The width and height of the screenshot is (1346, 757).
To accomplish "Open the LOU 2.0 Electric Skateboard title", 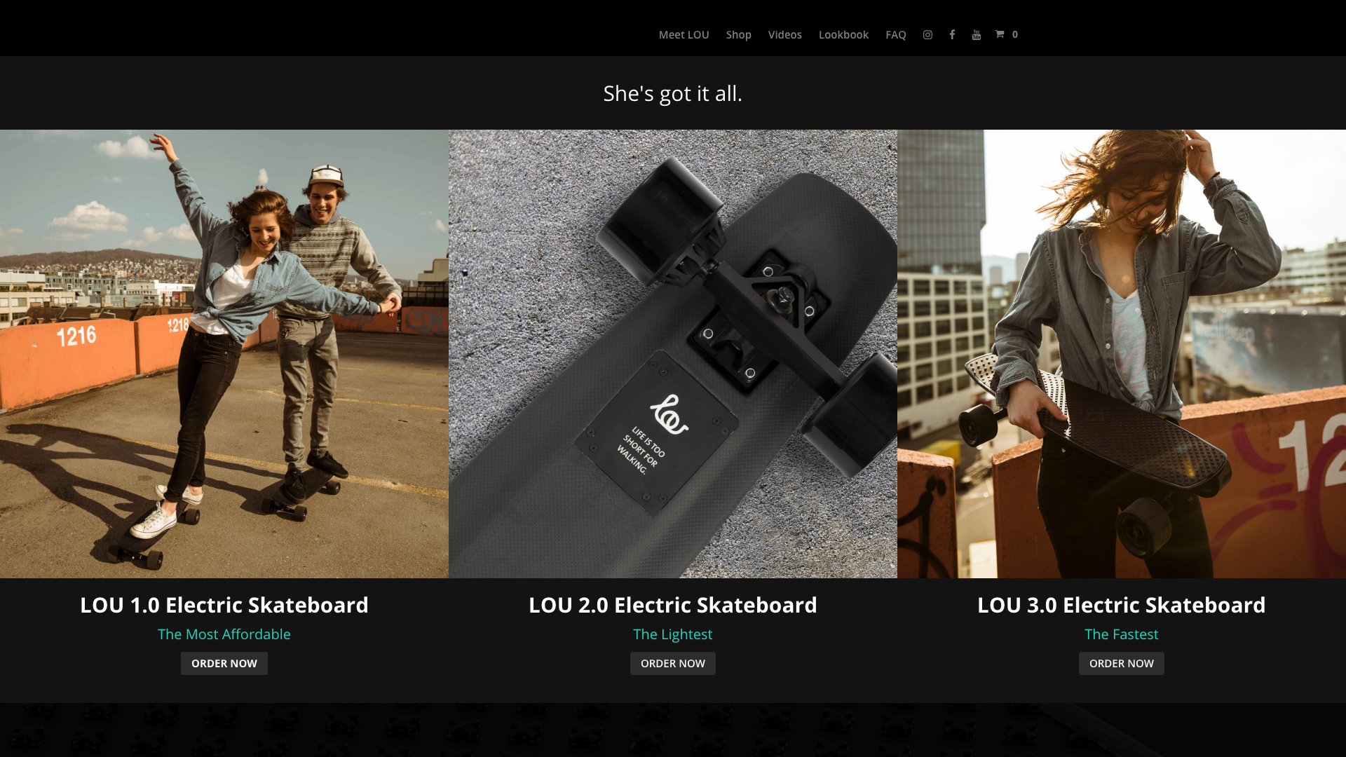I will [673, 605].
